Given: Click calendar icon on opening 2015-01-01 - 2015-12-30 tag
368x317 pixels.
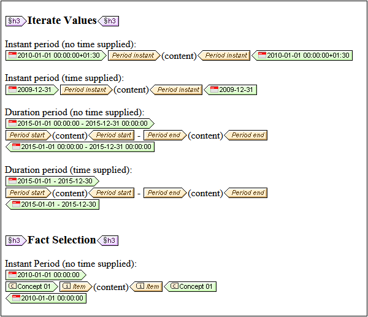Looking at the screenshot, I should coord(12,181).
